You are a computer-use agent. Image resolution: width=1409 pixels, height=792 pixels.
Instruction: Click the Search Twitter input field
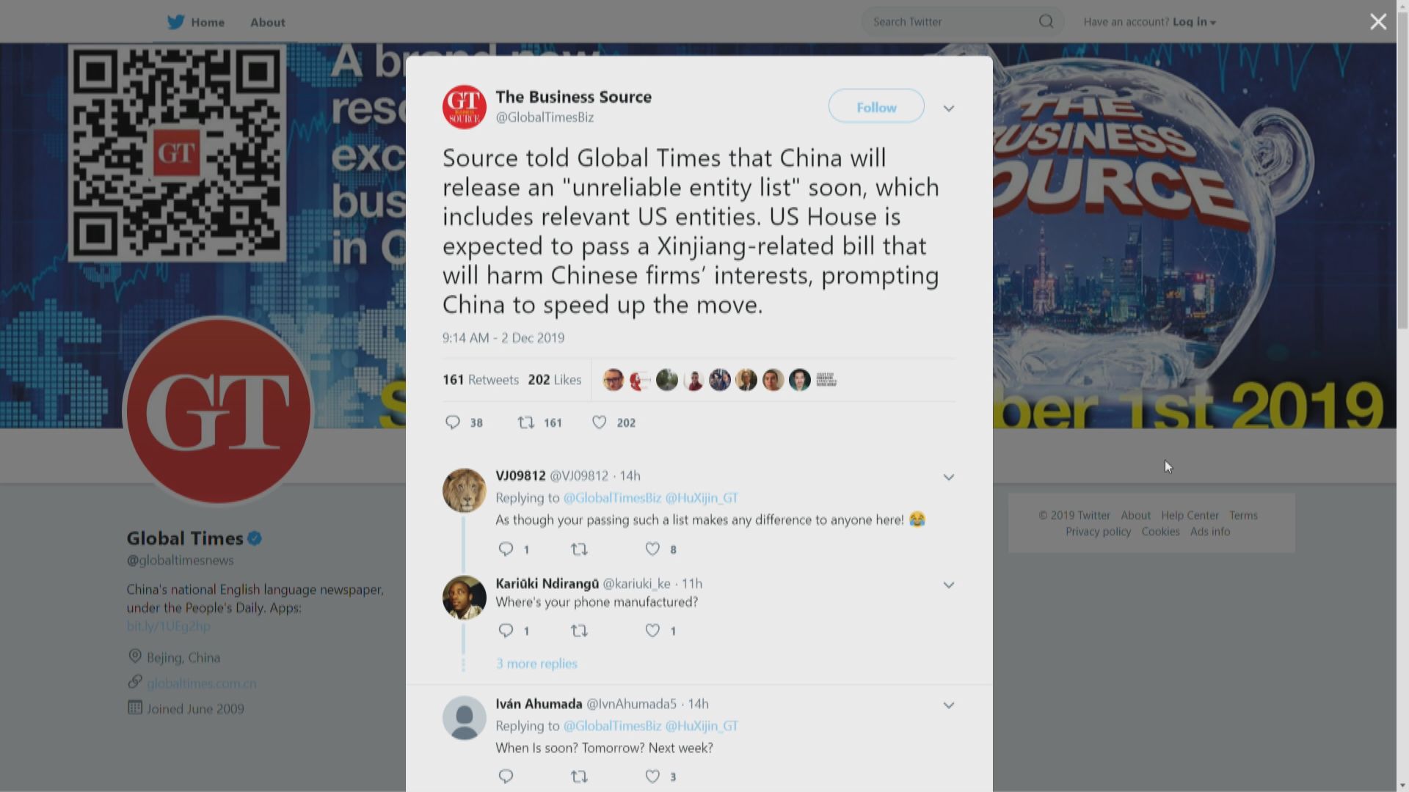(x=950, y=22)
